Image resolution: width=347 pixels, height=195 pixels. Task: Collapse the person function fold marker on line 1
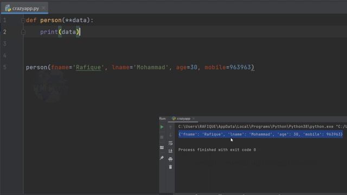[23, 21]
